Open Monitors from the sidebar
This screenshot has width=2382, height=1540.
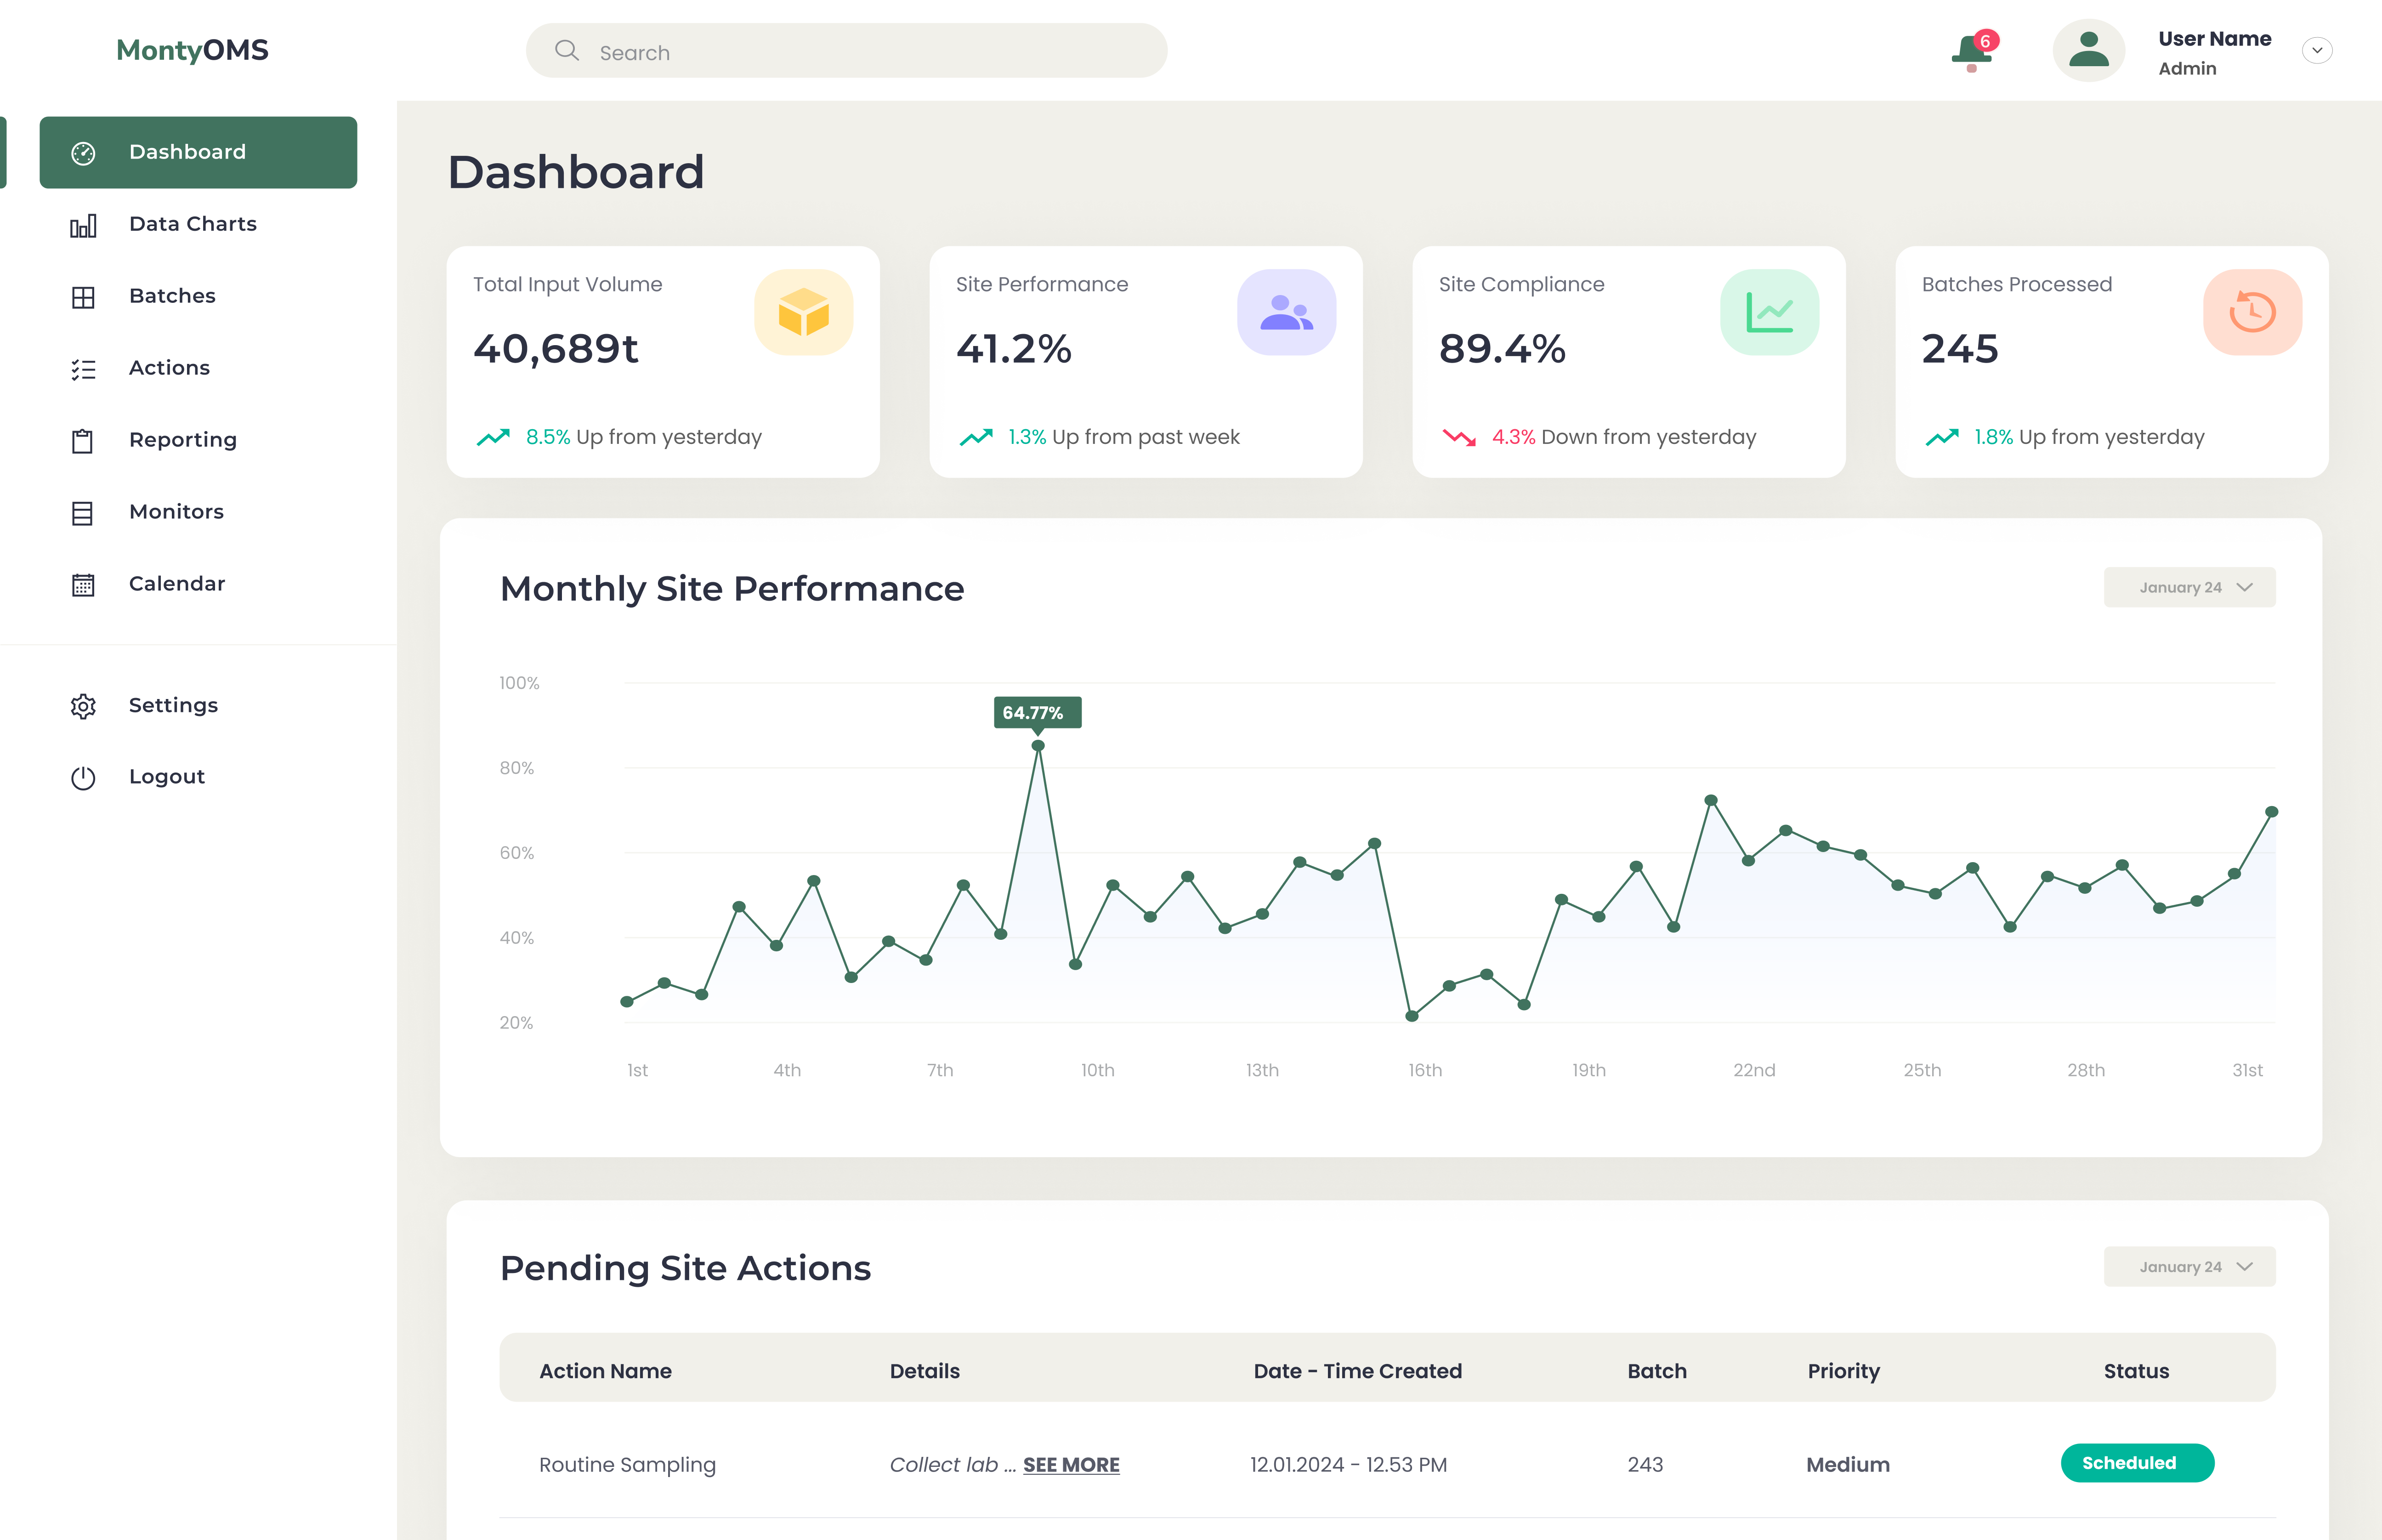point(176,512)
